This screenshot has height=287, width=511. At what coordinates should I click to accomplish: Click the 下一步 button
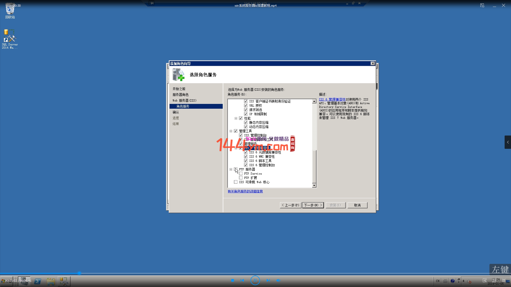click(313, 205)
